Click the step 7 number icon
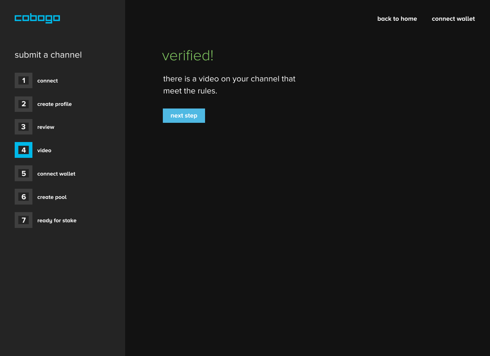 pyautogui.click(x=23, y=220)
